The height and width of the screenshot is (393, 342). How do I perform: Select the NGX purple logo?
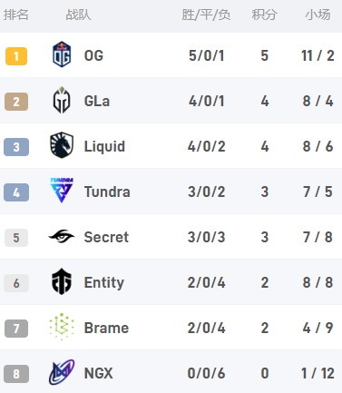point(62,372)
